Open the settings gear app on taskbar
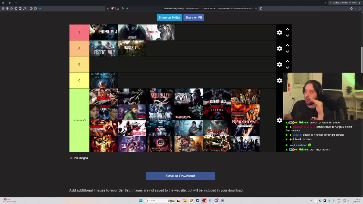The image size is (363, 204). (222, 201)
